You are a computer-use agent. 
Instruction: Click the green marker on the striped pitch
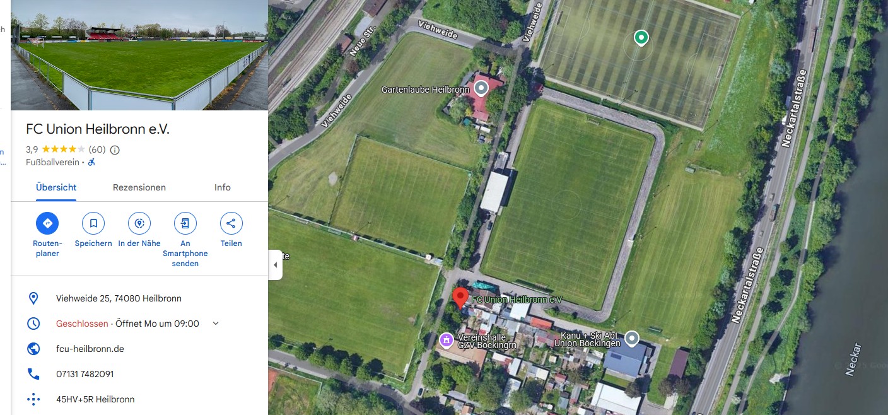641,38
